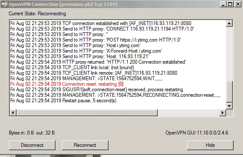Viewport: 243px width, 157px height.
Task: Select 'HTTP proxy returned' log line
Action: pos(98,62)
